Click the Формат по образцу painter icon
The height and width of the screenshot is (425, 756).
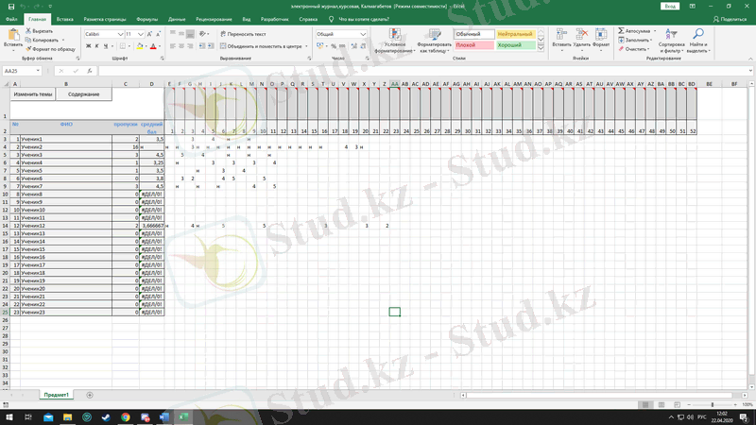pyautogui.click(x=28, y=49)
